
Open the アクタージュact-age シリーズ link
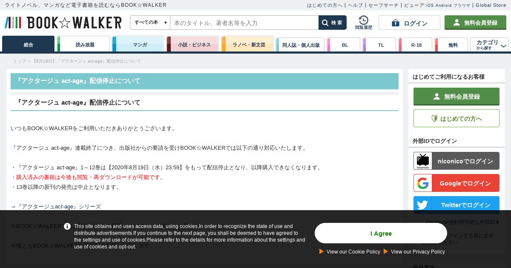point(58,206)
